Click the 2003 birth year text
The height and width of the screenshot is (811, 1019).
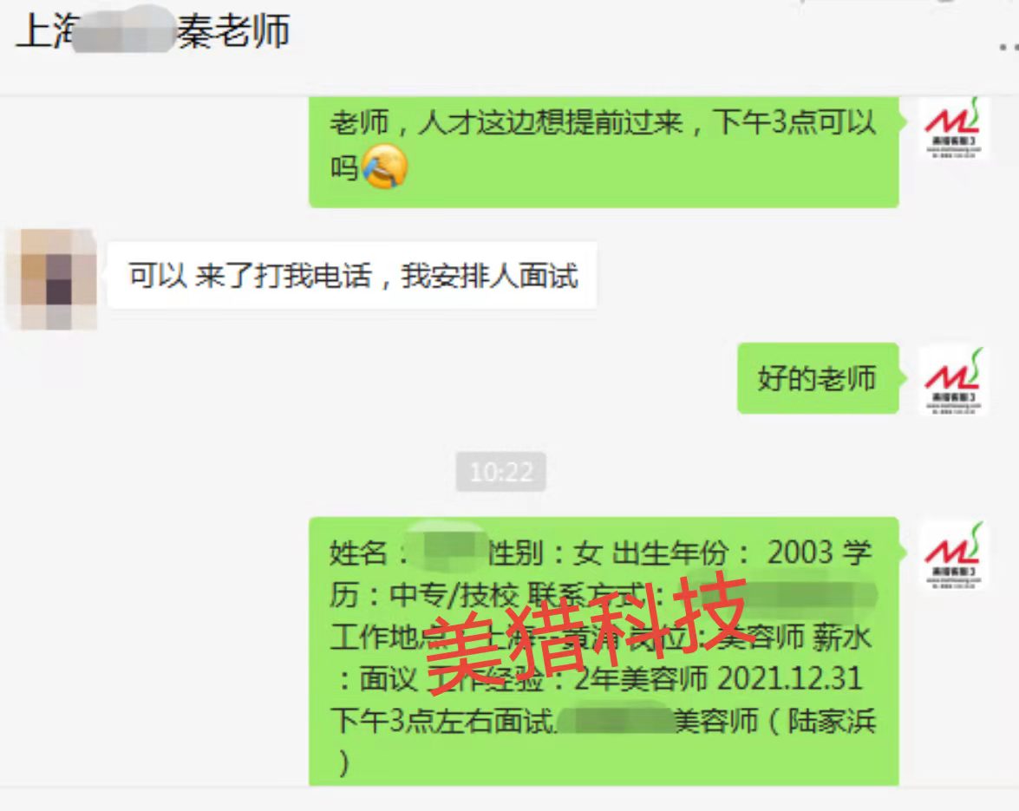pyautogui.click(x=800, y=553)
